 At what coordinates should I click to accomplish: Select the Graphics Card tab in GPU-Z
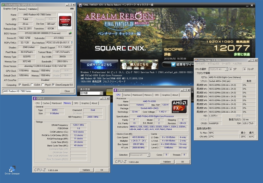[x=10, y=9]
